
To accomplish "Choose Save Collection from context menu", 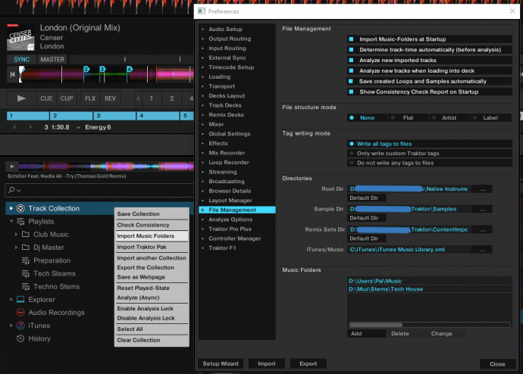I will coord(152,213).
